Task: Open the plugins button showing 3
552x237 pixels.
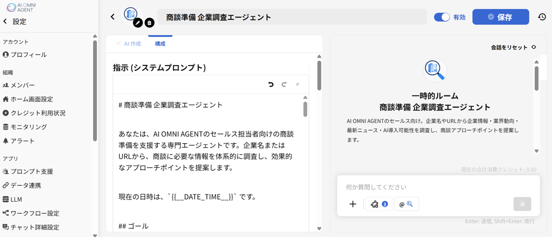Action: 379,204
